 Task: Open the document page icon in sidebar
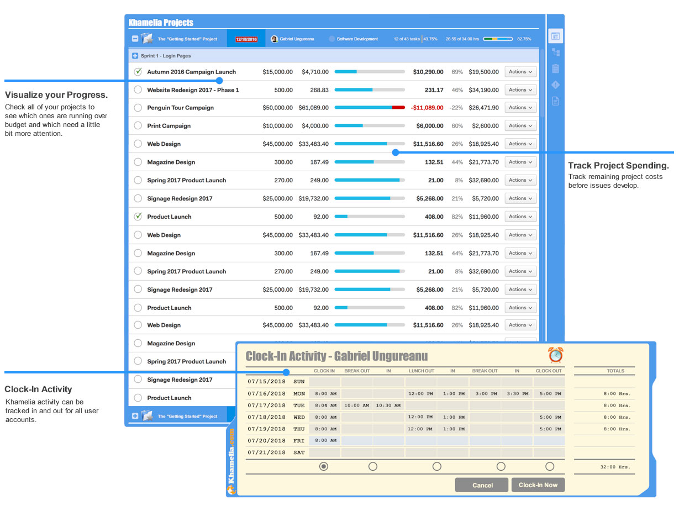pos(556,101)
